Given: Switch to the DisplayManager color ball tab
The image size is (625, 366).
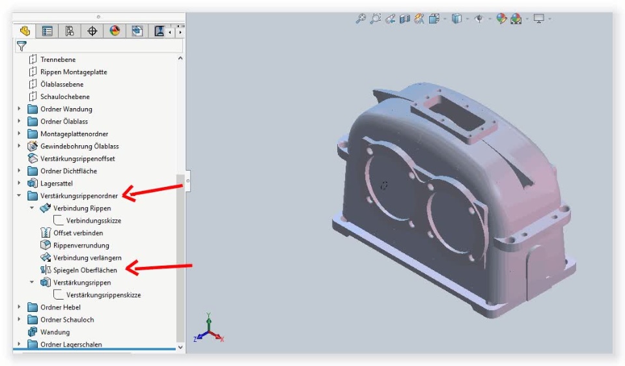Looking at the screenshot, I should tap(115, 31).
